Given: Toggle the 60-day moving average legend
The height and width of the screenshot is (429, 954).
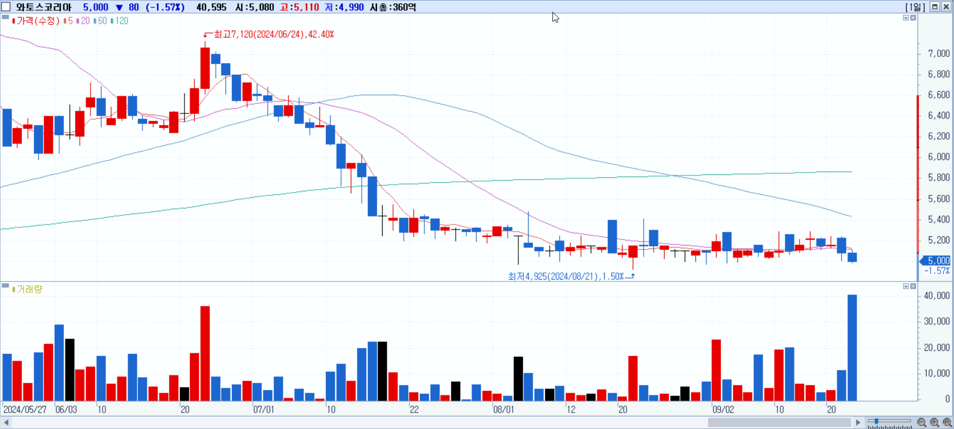Looking at the screenshot, I should click(100, 21).
